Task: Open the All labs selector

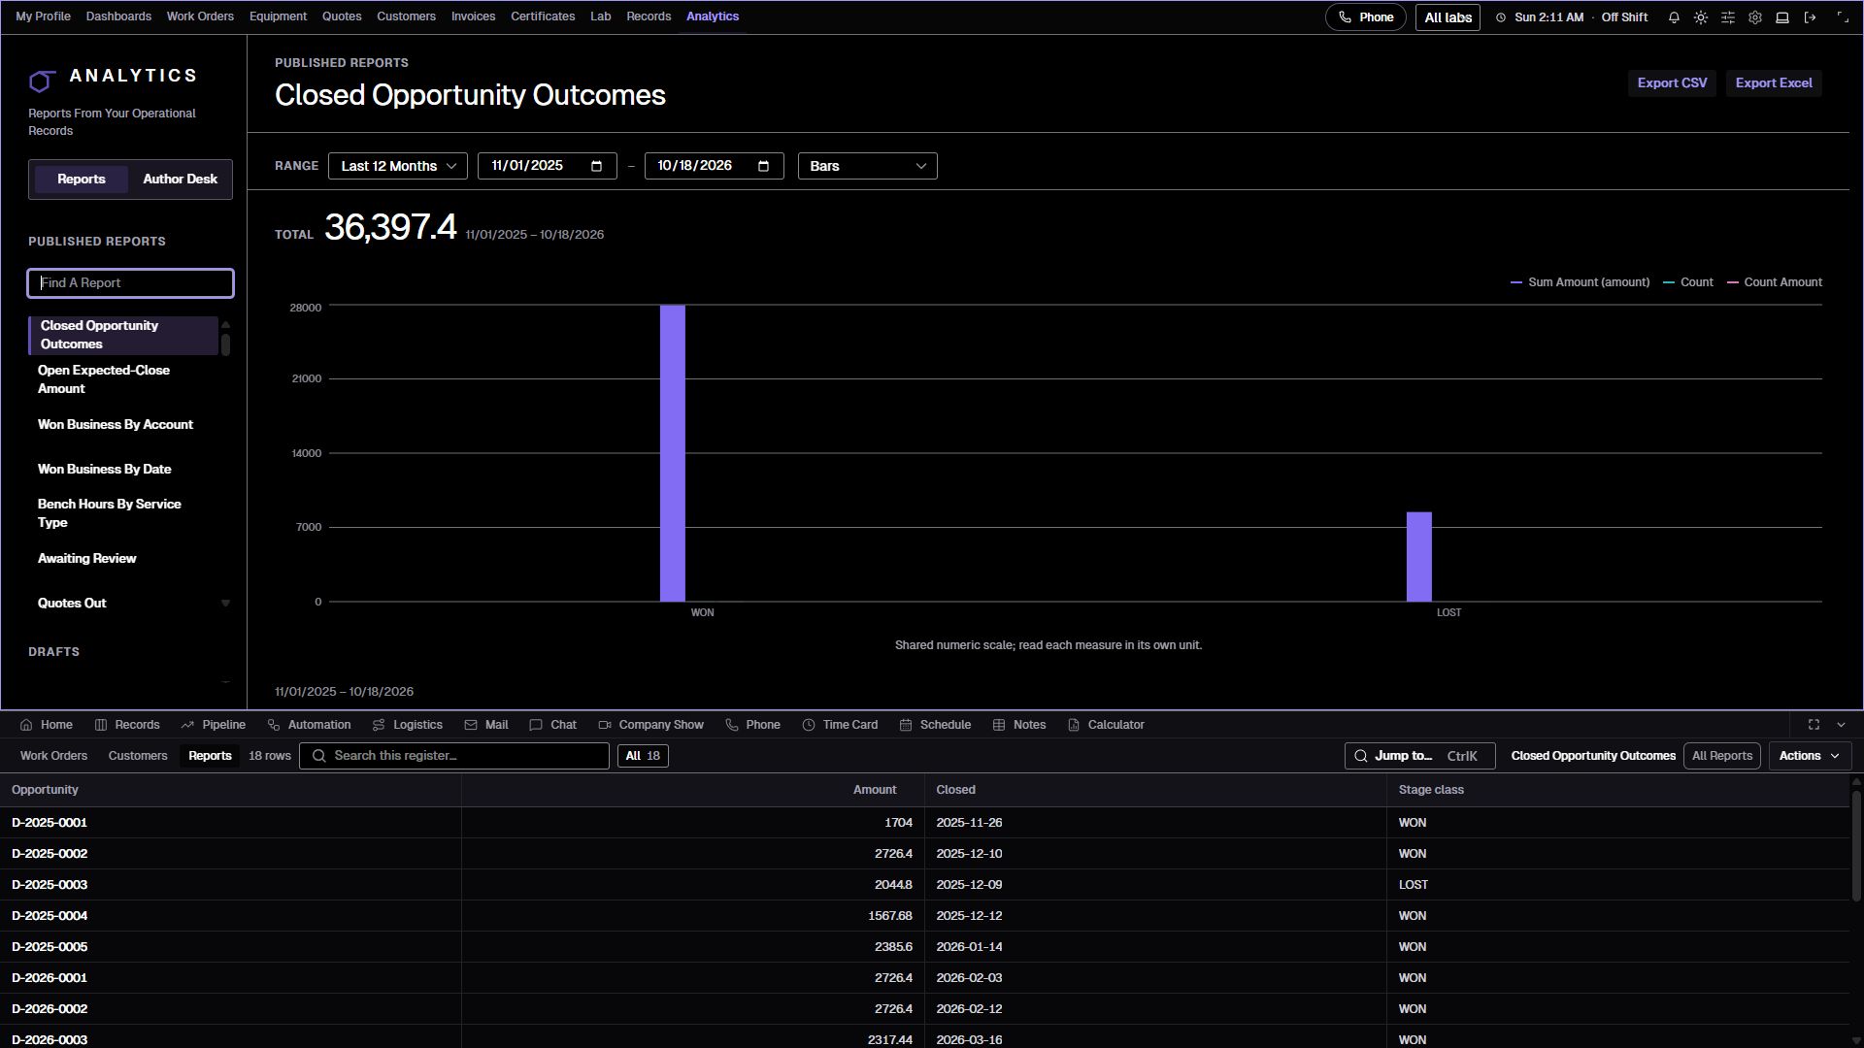Action: click(x=1448, y=17)
